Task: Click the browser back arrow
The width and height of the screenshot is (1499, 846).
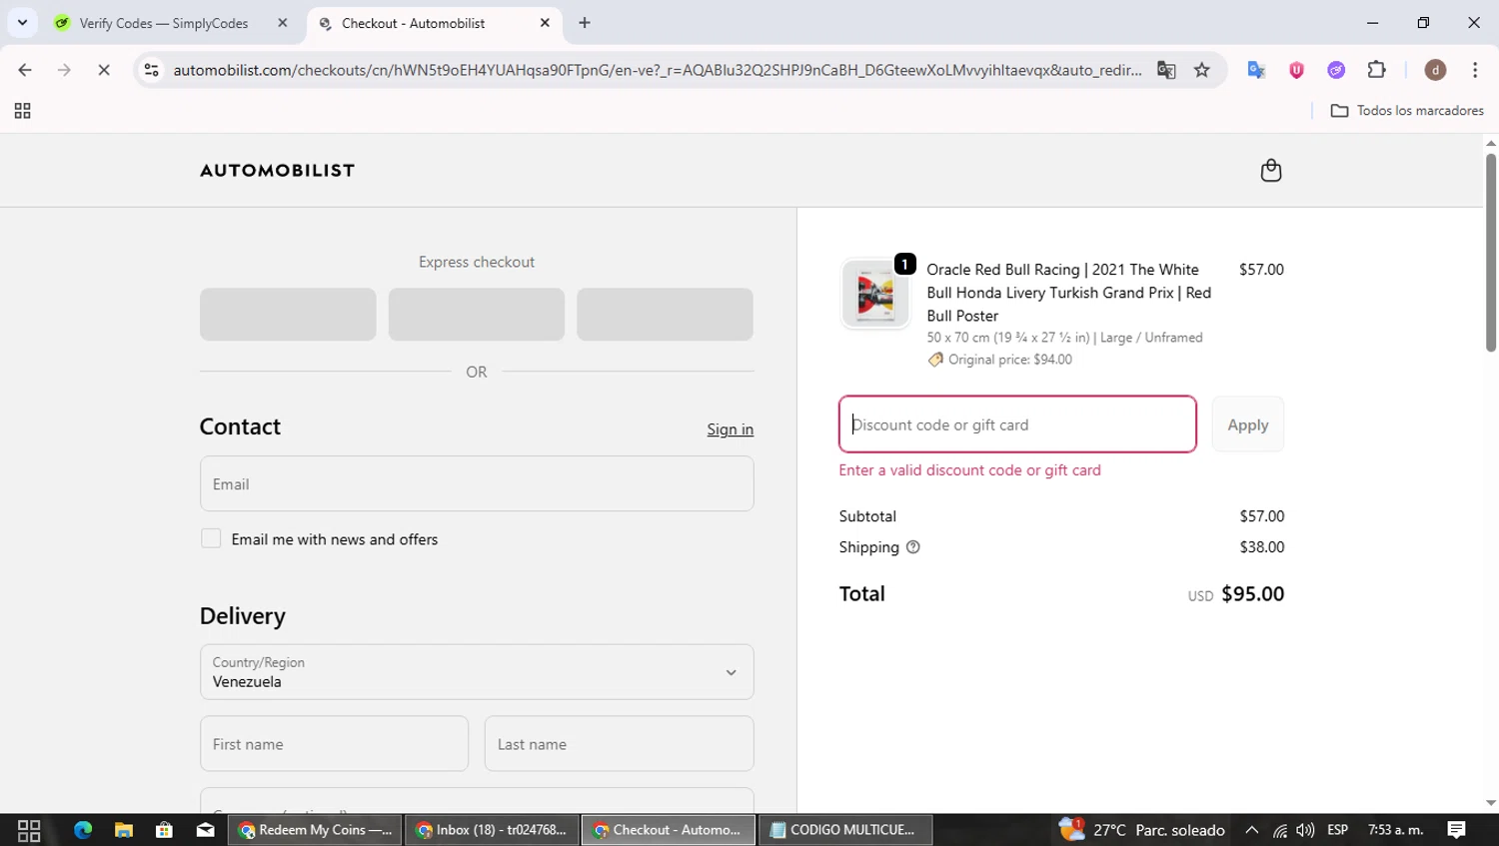Action: point(25,70)
